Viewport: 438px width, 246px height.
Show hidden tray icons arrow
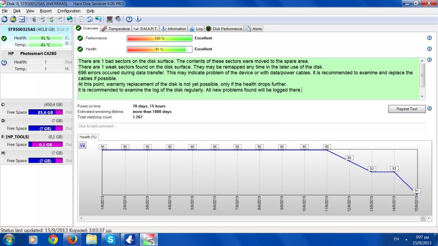[x=406, y=239]
